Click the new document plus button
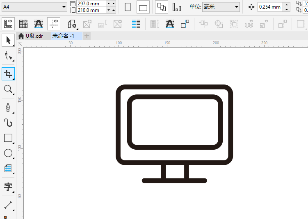 click(x=87, y=36)
